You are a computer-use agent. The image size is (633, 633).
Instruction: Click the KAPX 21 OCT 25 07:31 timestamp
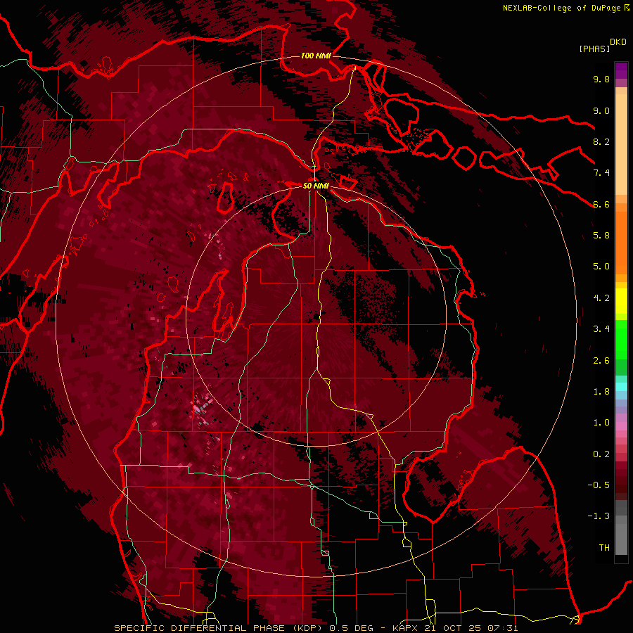click(x=455, y=628)
